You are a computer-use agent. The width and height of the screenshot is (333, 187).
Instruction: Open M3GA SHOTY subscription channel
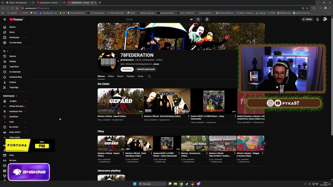click(x=16, y=132)
